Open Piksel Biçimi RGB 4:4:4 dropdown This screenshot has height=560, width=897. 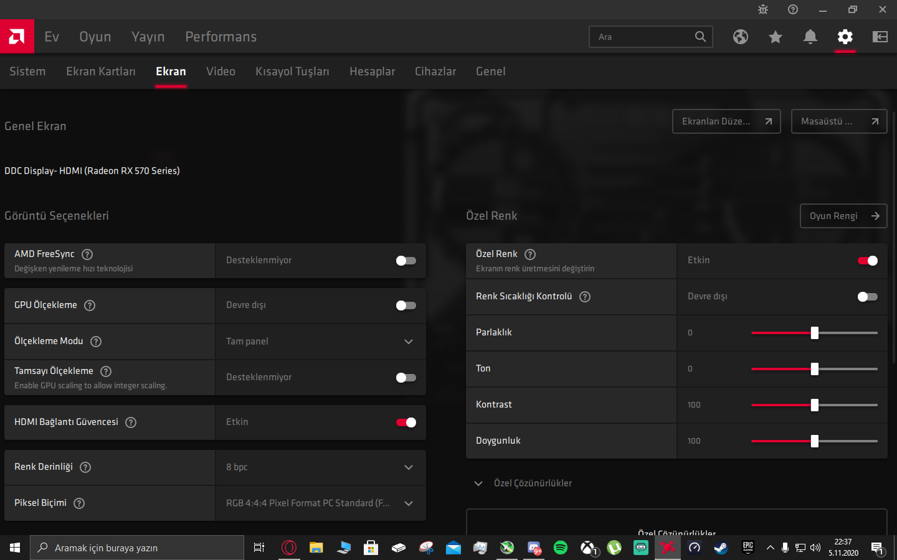point(321,503)
